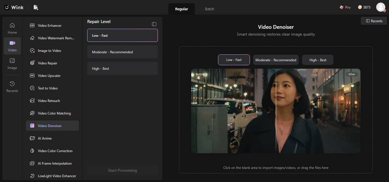Open LowLight Video Enhancer tool label

tap(57, 176)
